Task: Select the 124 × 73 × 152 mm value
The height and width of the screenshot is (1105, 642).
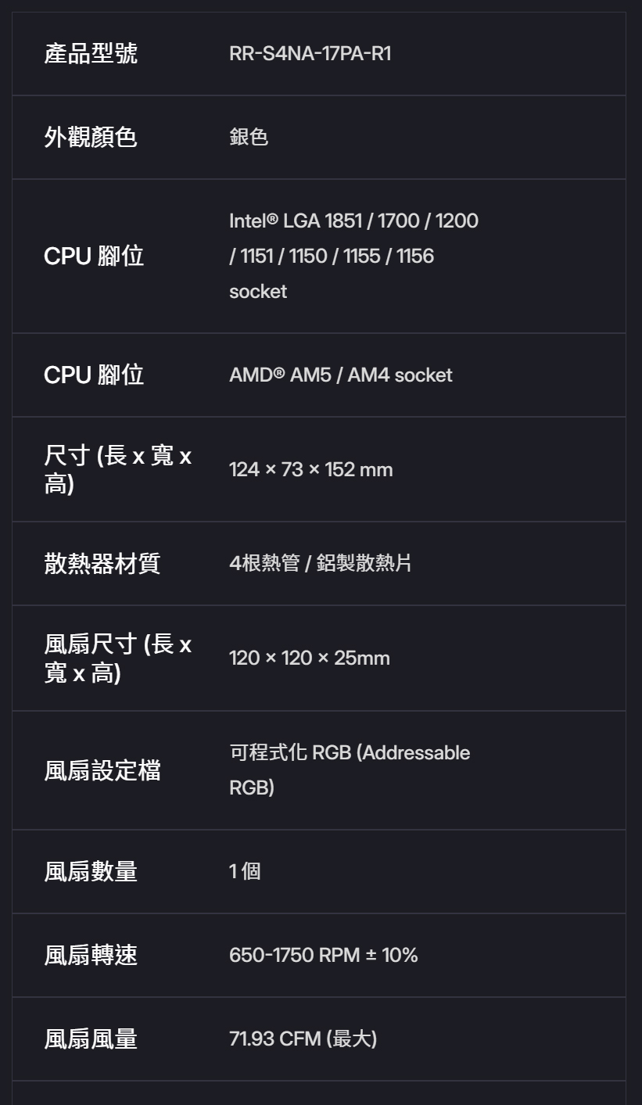Action: pyautogui.click(x=310, y=470)
